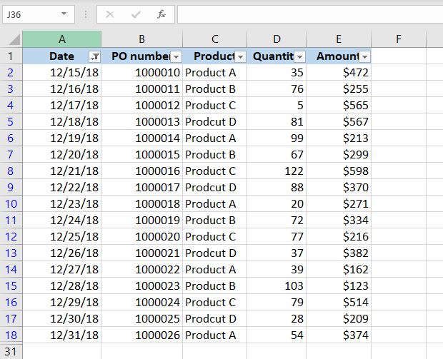This screenshot has width=443, height=359.
Task: Click the Name Box showing J36
Action: [39, 14]
